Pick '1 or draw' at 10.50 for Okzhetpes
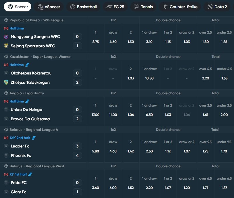Screen dimensions: 234x198 [149, 78]
